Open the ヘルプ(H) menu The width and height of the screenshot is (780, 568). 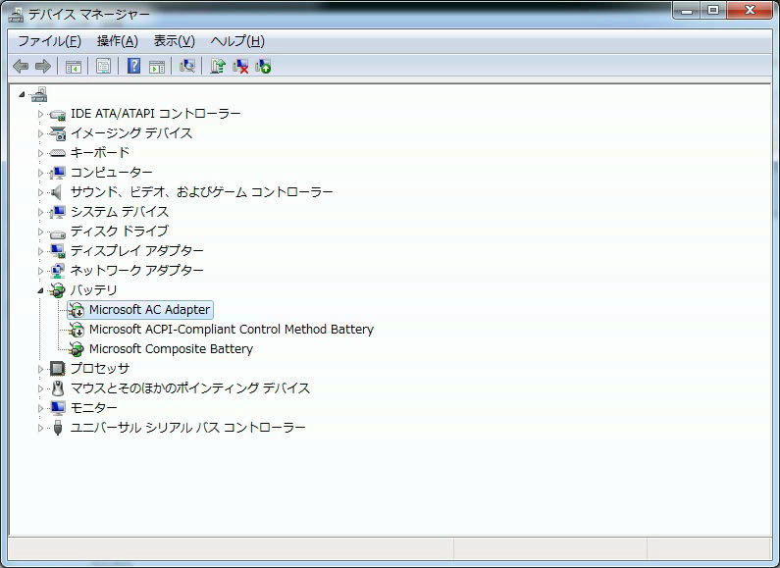coord(237,41)
